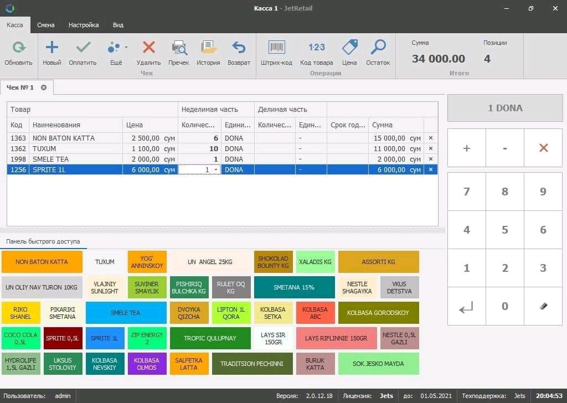The width and height of the screenshot is (567, 403).
Task: Open the Настройка menu
Action: [x=84, y=25]
